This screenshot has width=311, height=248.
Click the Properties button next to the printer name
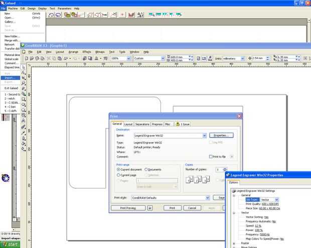[x=221, y=135]
